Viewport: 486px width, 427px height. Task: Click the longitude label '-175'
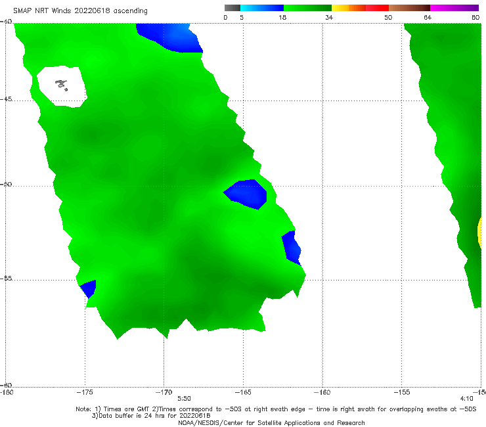click(x=85, y=392)
